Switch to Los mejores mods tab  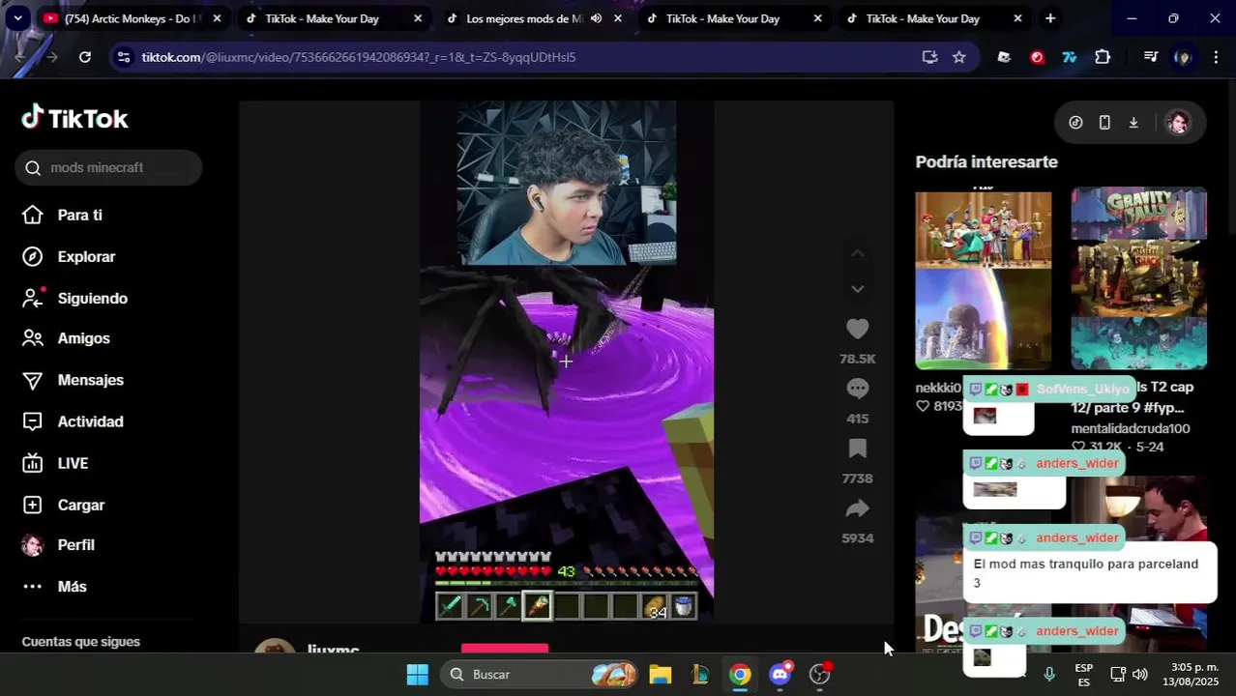(524, 18)
